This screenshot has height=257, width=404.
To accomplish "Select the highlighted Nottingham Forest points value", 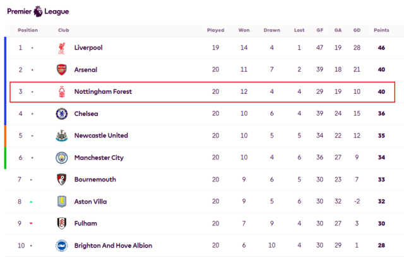I will tap(381, 92).
